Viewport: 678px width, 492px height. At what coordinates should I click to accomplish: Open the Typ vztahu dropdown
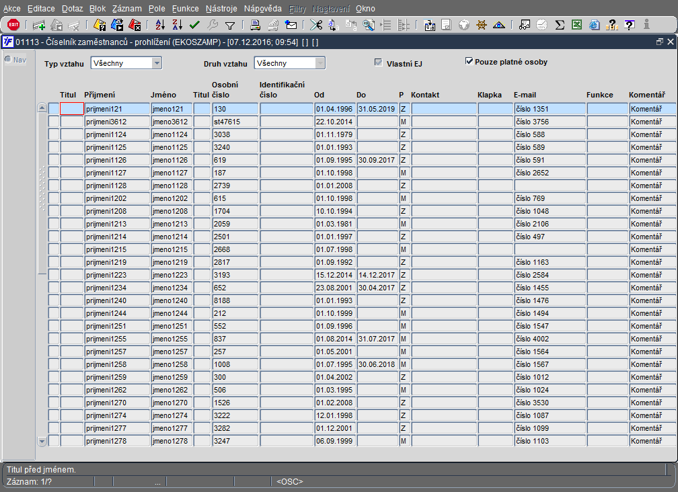pos(157,63)
